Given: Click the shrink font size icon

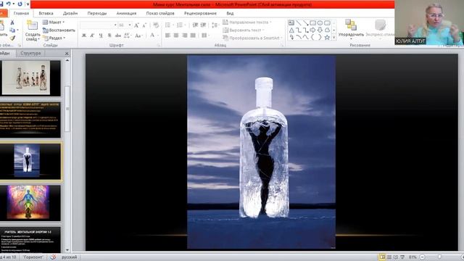Looking at the screenshot, I should [144, 25].
